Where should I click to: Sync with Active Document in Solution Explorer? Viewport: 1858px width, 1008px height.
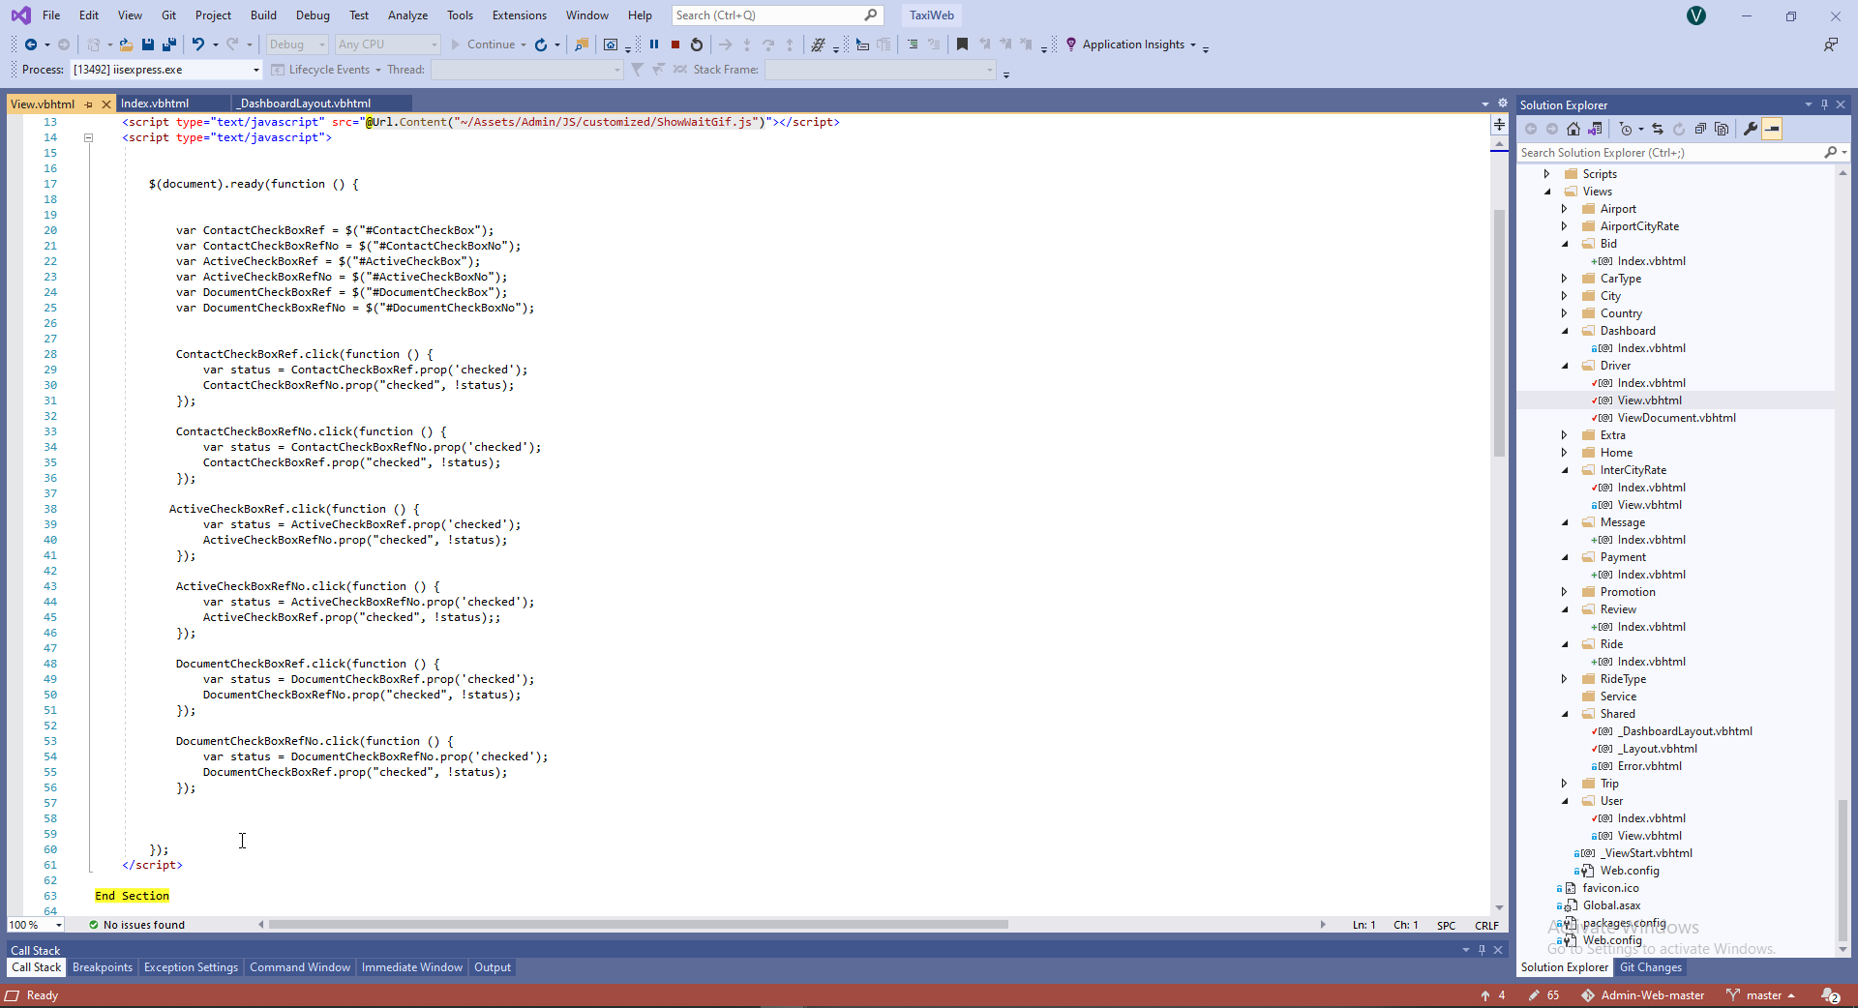coord(1658,129)
